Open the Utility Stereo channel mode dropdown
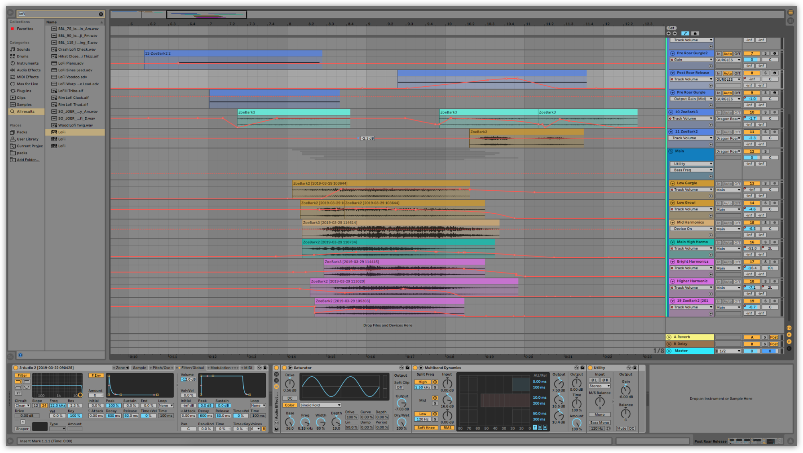This screenshot has width=803, height=453. [x=600, y=386]
